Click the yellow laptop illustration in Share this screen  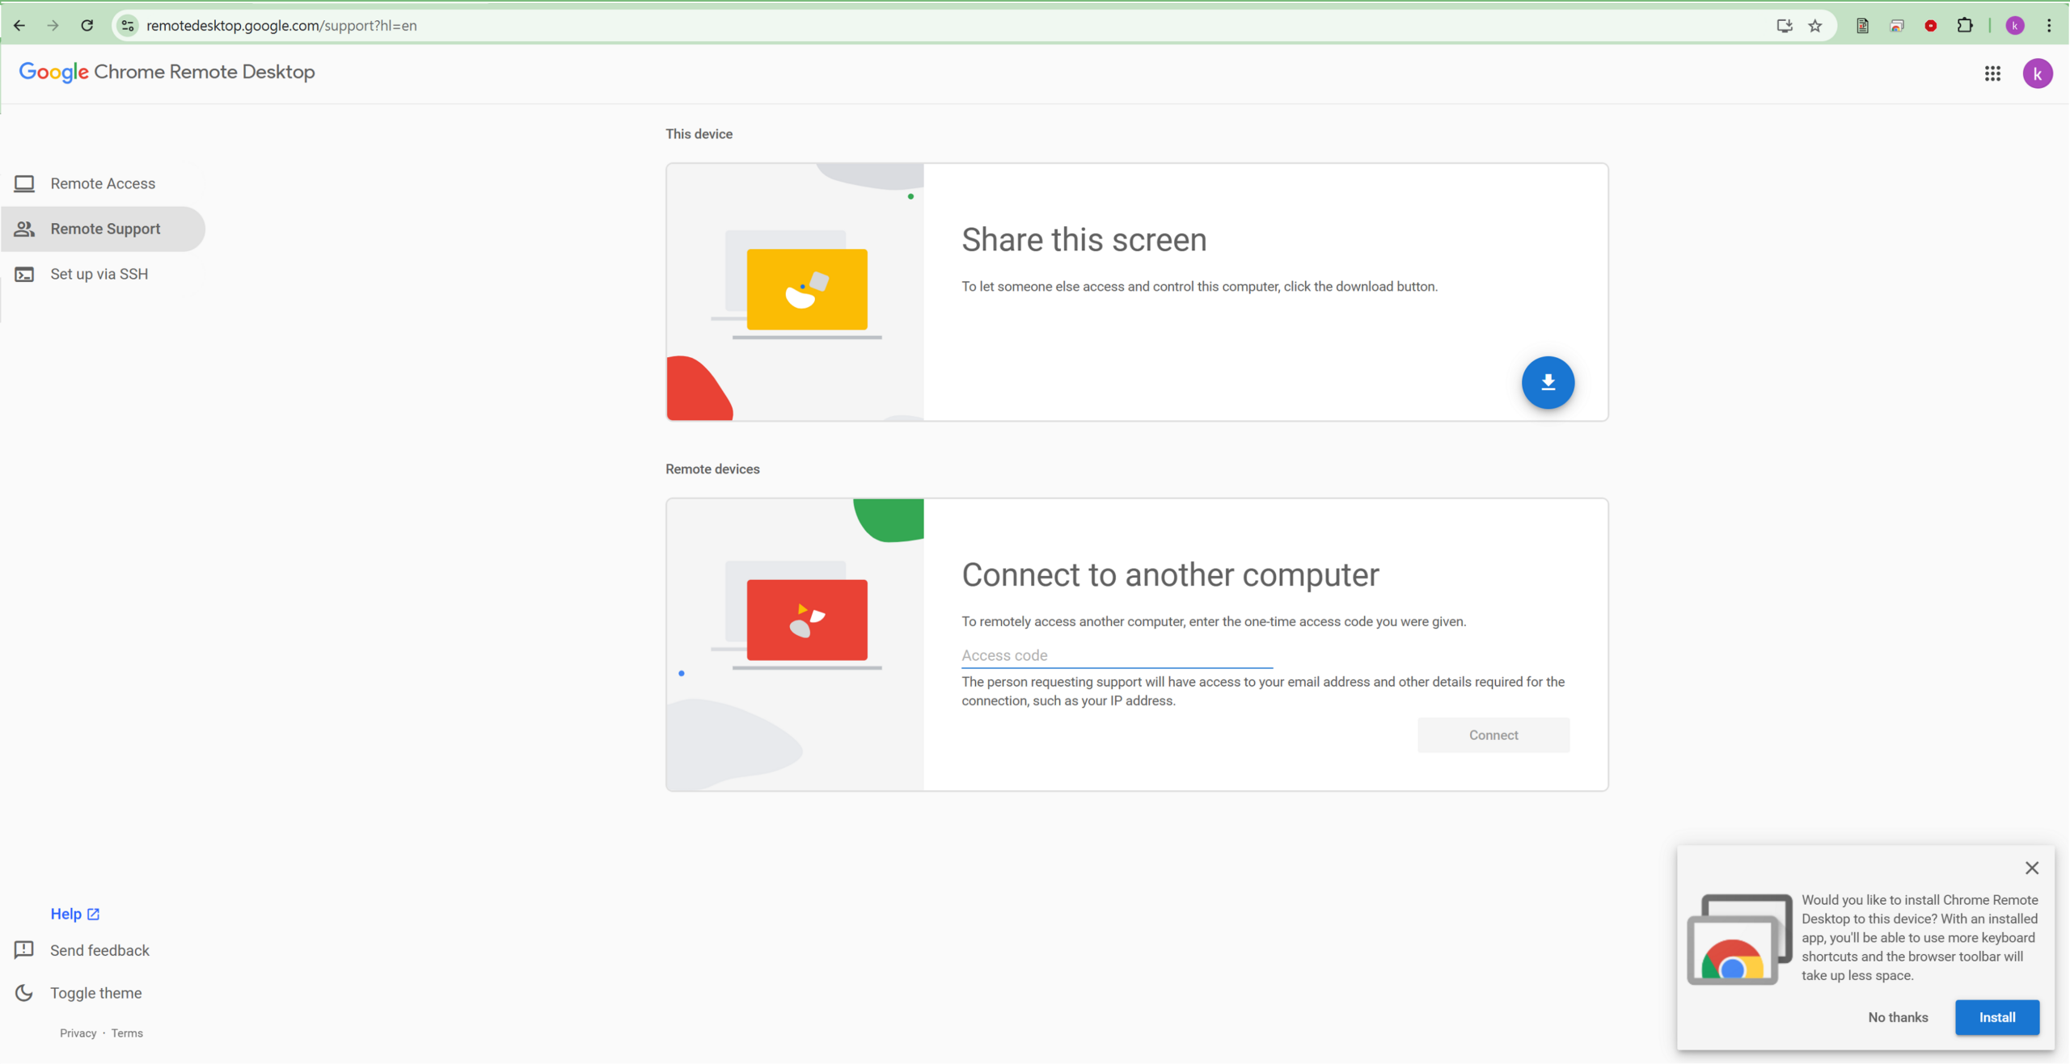tap(806, 289)
